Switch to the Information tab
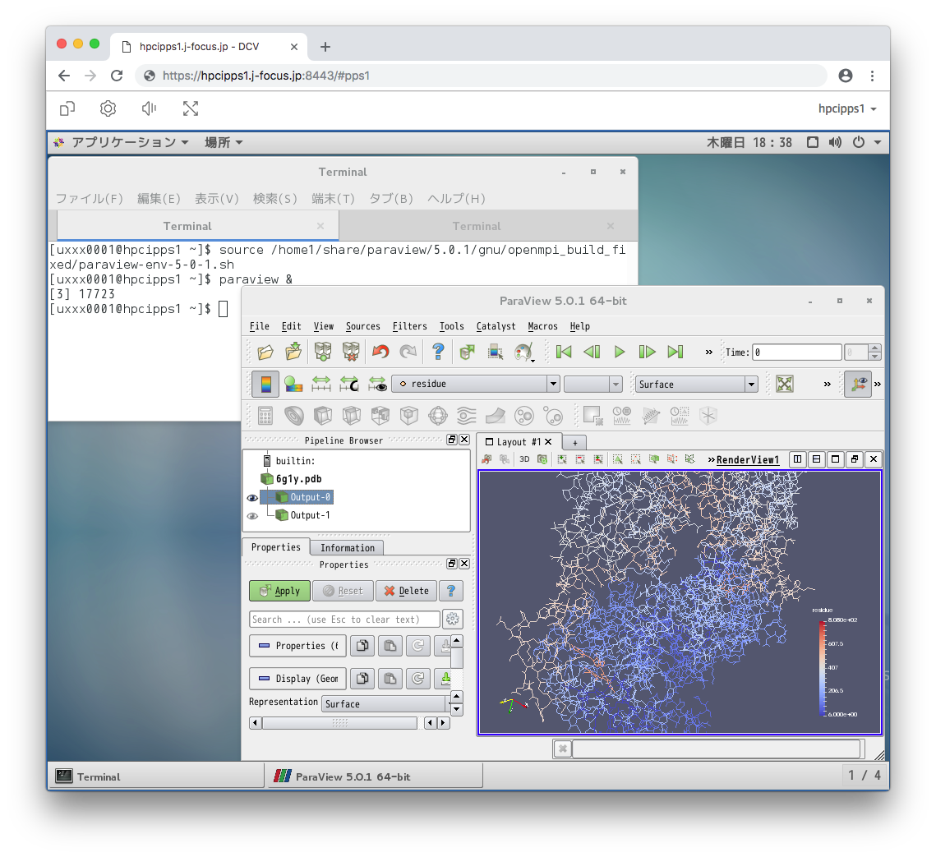Viewport: 936px width, 857px height. point(347,548)
